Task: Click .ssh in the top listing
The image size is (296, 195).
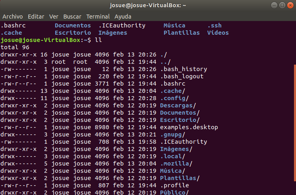Action: tap(215, 25)
